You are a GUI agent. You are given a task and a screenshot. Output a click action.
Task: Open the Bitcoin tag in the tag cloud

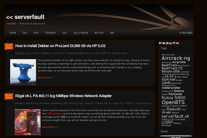(x=167, y=71)
